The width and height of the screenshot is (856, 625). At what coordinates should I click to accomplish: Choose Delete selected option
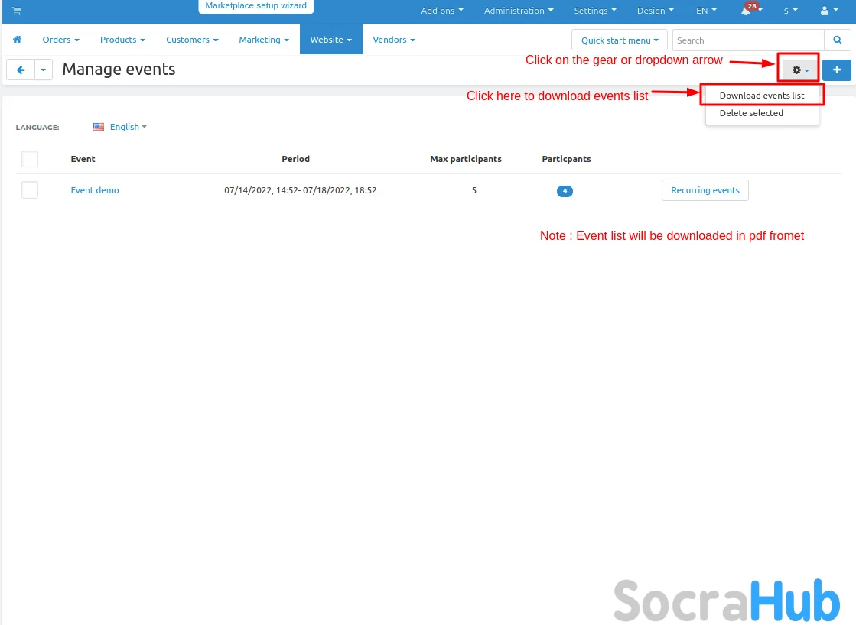pos(751,113)
